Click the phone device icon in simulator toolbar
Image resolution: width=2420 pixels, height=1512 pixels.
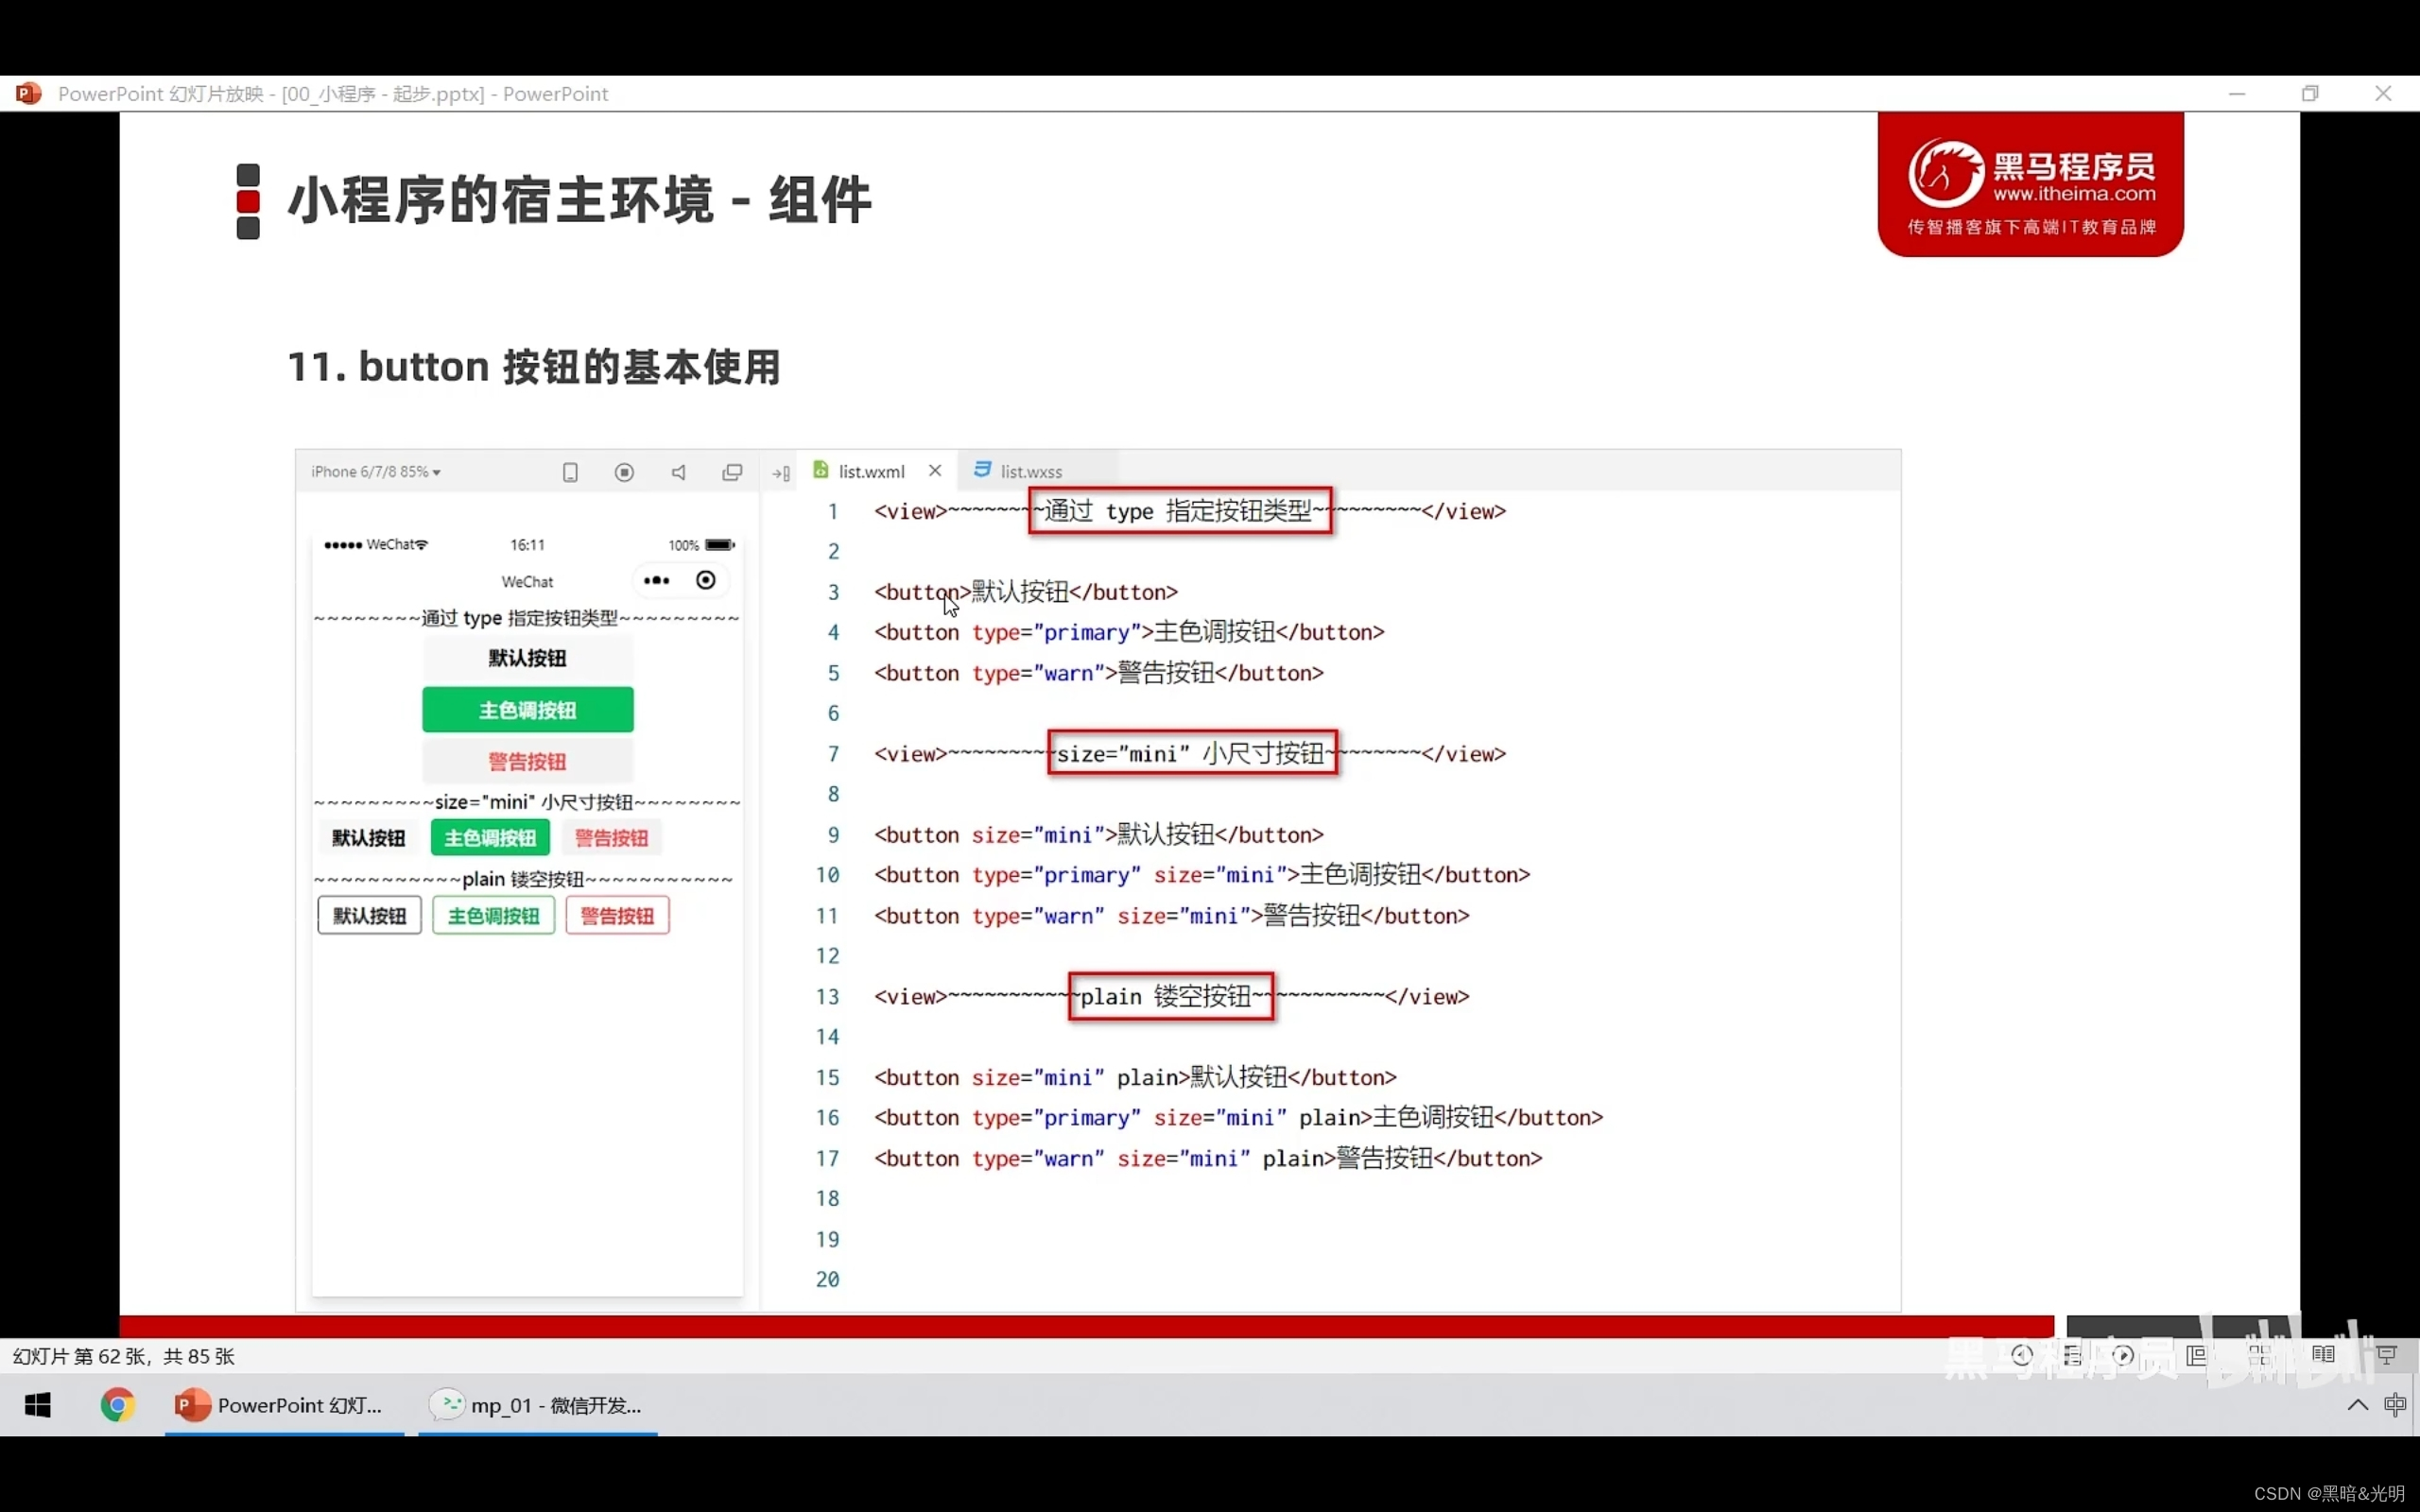pyautogui.click(x=570, y=472)
